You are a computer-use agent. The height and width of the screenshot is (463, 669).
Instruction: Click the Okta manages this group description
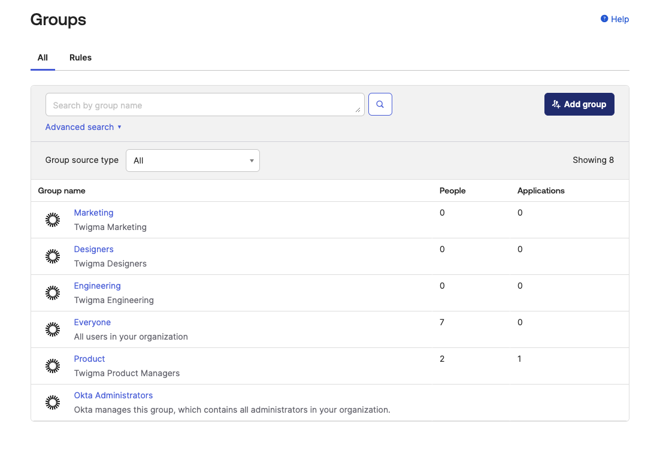click(232, 410)
